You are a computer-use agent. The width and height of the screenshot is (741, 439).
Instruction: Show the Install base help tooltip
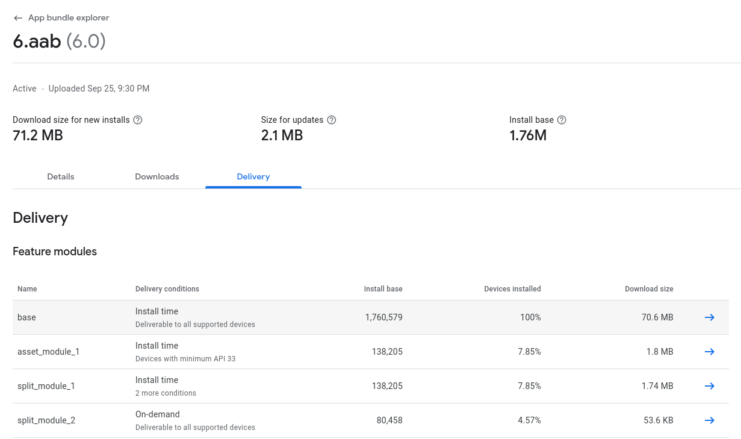[562, 120]
